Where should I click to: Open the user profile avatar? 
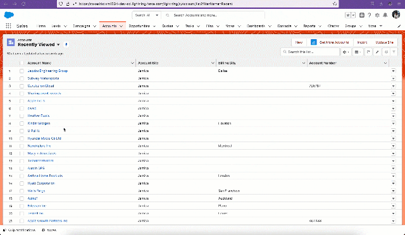(x=396, y=15)
